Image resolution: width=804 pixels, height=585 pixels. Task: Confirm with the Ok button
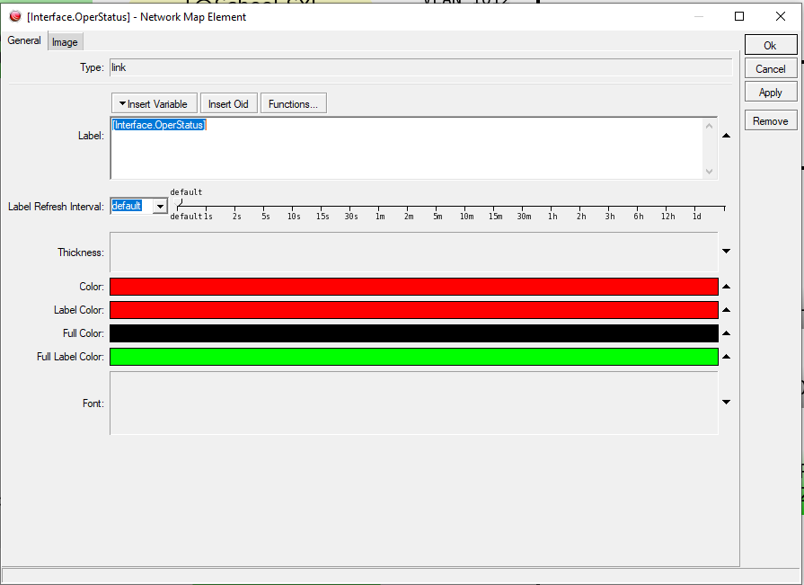pyautogui.click(x=770, y=45)
